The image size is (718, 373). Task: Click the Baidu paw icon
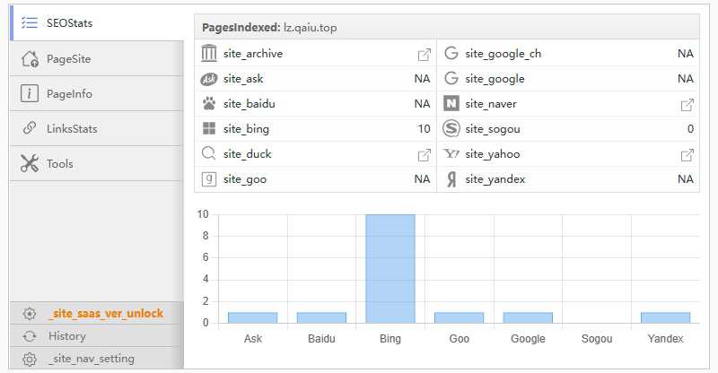[x=209, y=104]
